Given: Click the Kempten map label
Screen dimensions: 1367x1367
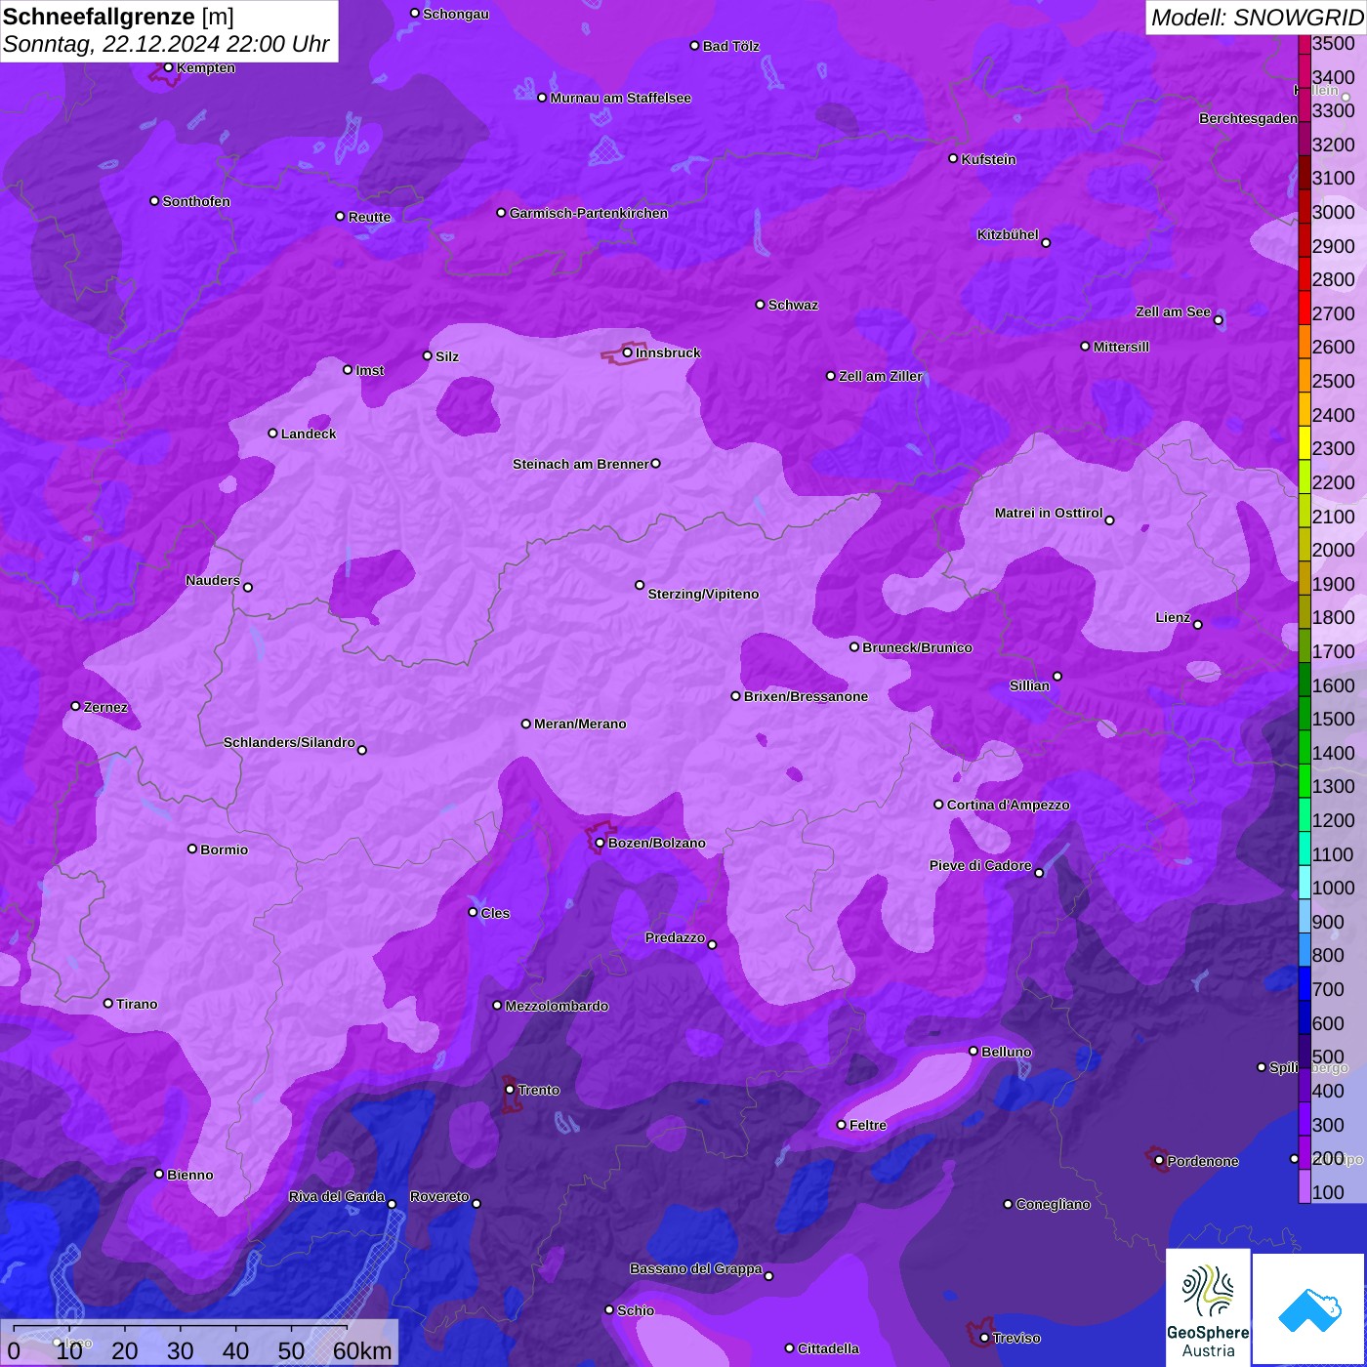Looking at the screenshot, I should [x=205, y=67].
